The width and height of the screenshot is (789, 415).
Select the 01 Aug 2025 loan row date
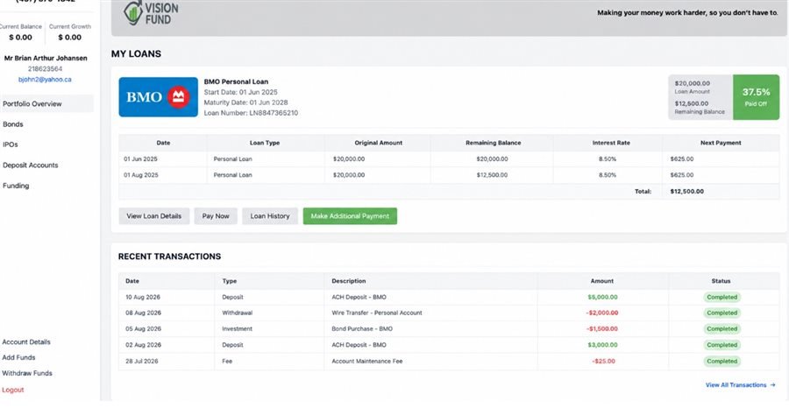(141, 175)
